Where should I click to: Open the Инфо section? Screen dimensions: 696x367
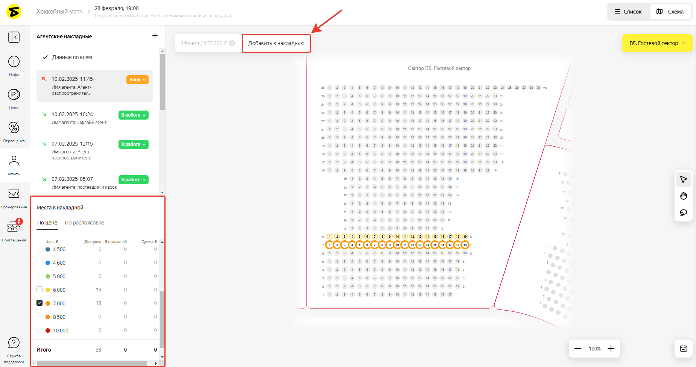pos(14,65)
